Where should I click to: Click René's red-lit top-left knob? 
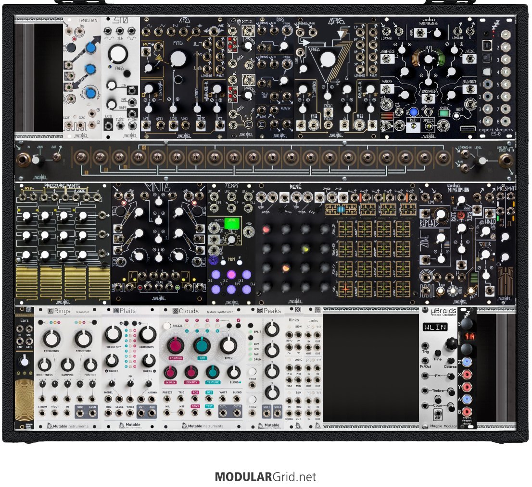coord(266,230)
